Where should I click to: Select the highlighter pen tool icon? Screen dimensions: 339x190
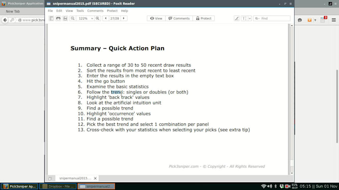click(x=237, y=18)
